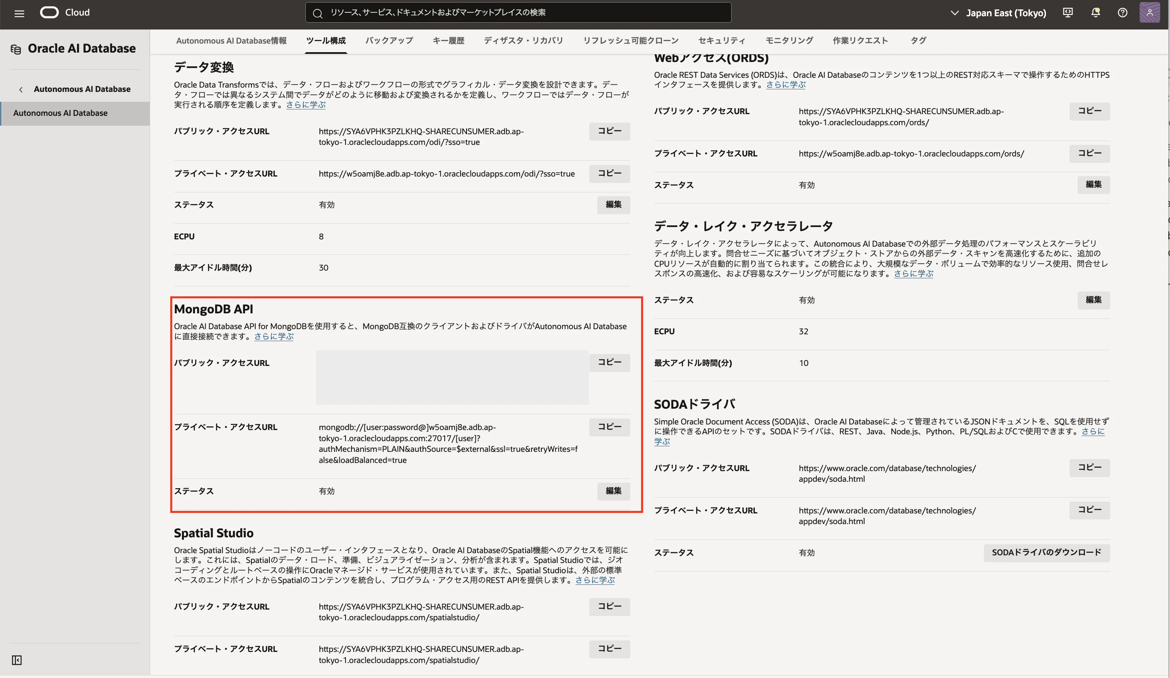This screenshot has height=678, width=1170.
Task: Open the タグ tab
Action: coord(919,41)
